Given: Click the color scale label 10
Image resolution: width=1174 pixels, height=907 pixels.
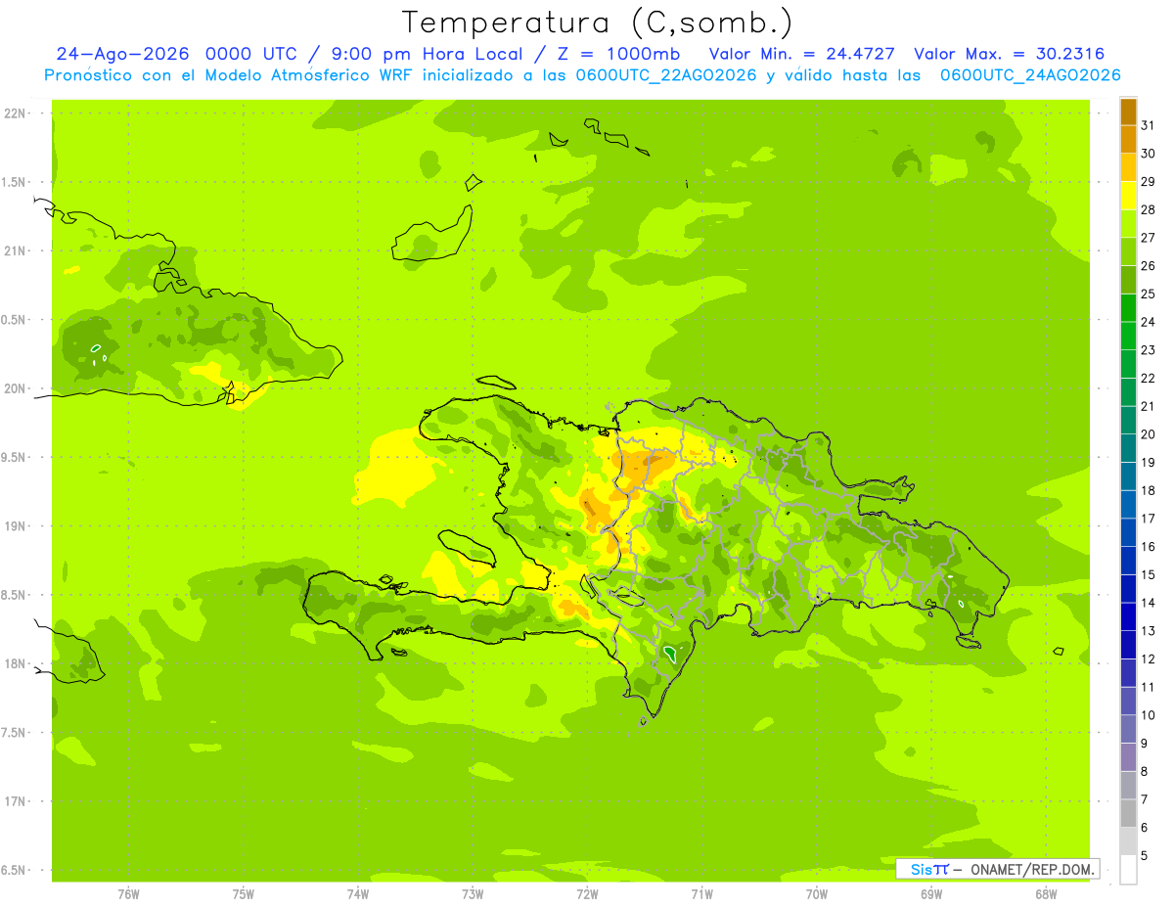Looking at the screenshot, I should pyautogui.click(x=1148, y=715).
